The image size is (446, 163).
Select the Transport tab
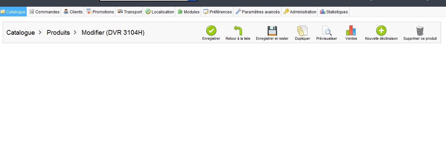click(x=130, y=12)
